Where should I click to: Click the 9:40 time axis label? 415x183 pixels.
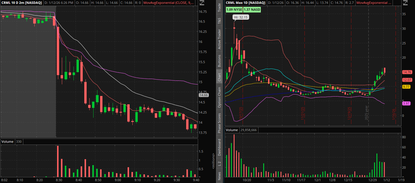(x=196, y=180)
